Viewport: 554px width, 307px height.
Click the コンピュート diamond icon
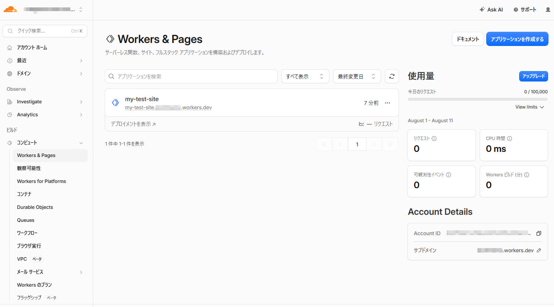[10, 143]
